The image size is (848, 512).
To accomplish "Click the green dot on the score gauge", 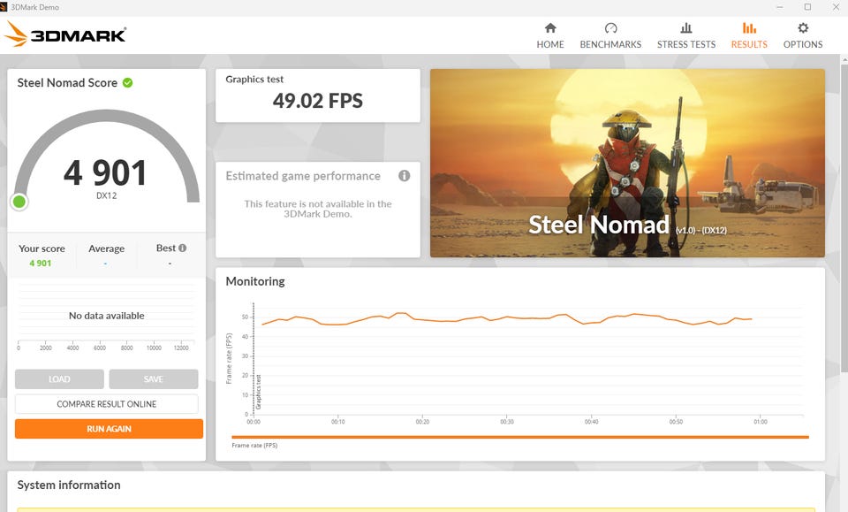I will tap(19, 202).
